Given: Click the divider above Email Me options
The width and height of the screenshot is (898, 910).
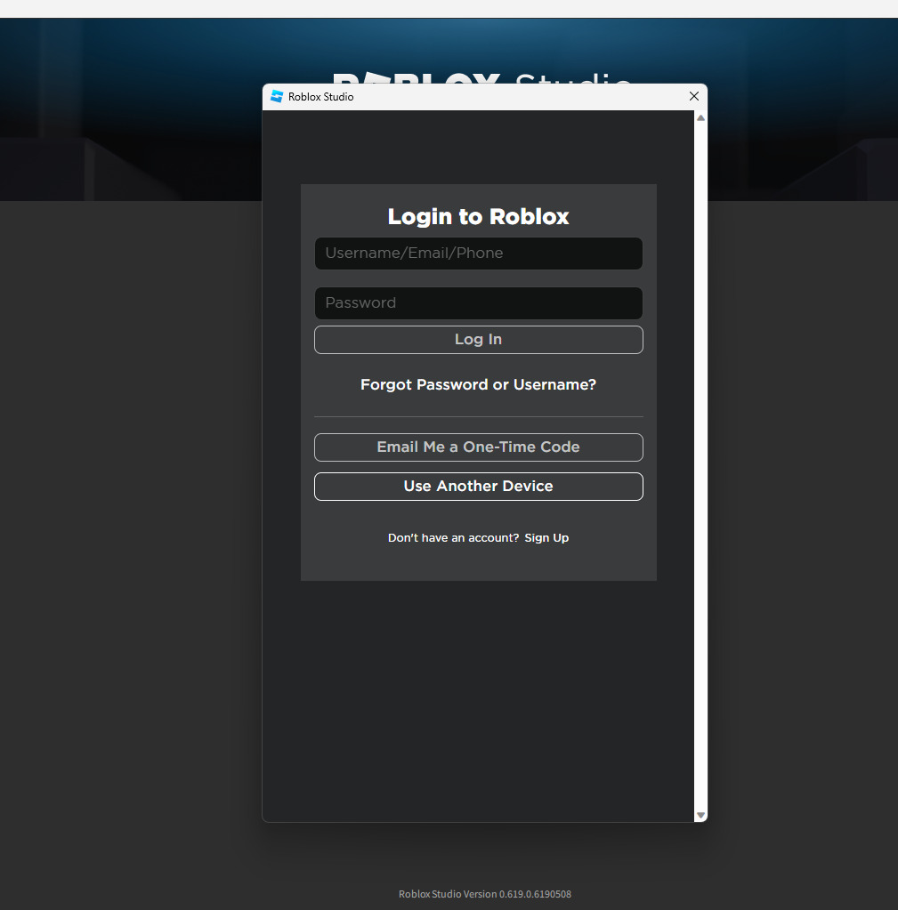Looking at the screenshot, I should coord(478,415).
